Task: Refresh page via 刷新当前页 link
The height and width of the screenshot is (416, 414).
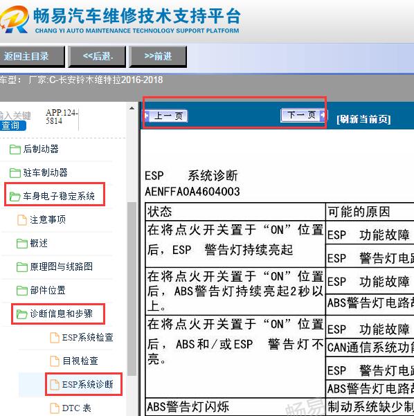Action: [x=363, y=119]
